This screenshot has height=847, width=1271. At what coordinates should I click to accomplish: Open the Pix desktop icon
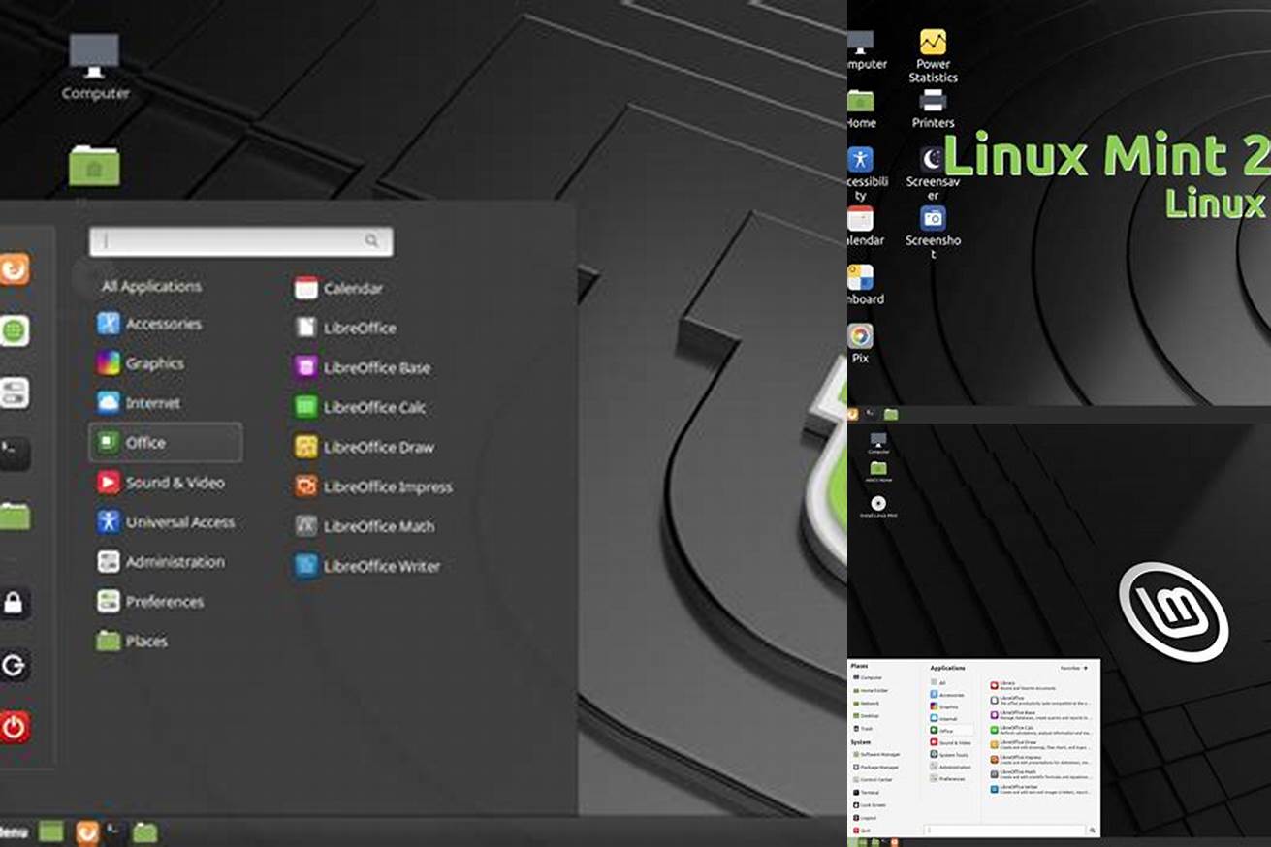coord(860,344)
